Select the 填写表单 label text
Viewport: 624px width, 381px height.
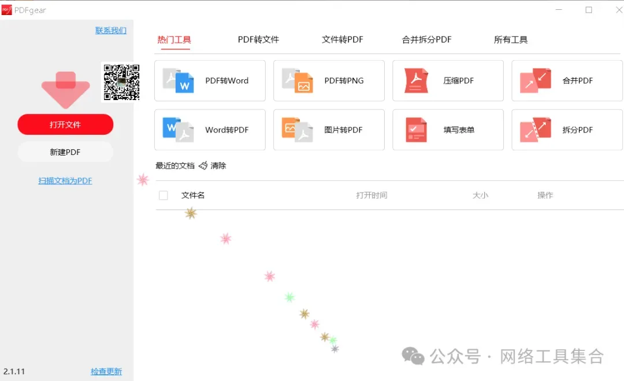pyautogui.click(x=459, y=130)
